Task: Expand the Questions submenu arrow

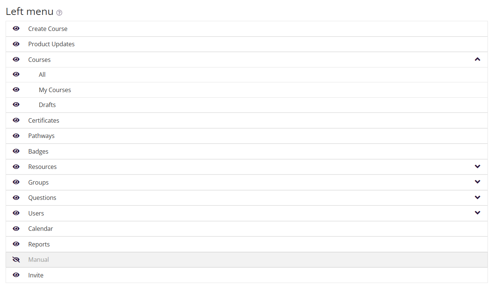Action: pos(477,198)
